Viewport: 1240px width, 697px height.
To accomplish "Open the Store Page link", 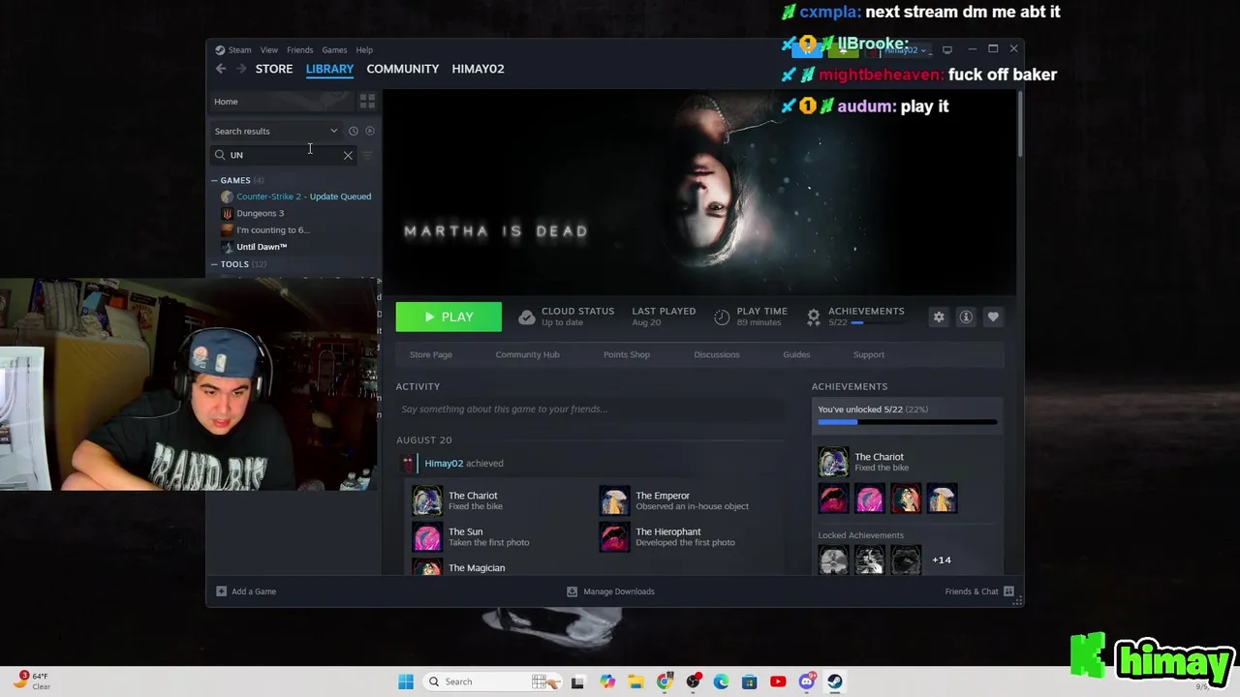I will tap(430, 354).
